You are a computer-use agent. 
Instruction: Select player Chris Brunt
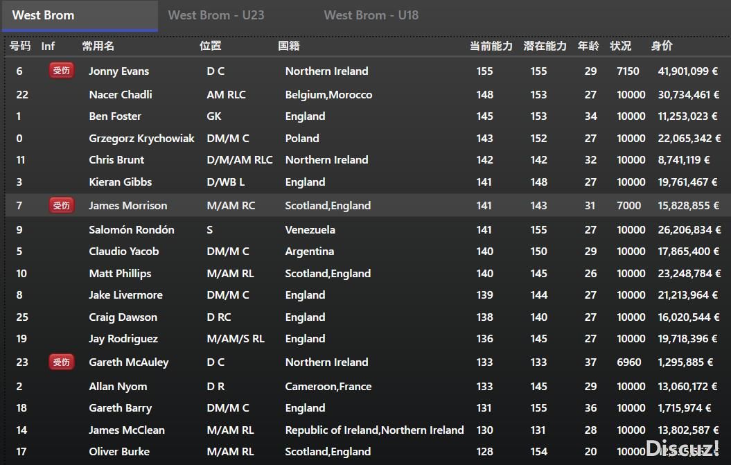click(x=116, y=160)
